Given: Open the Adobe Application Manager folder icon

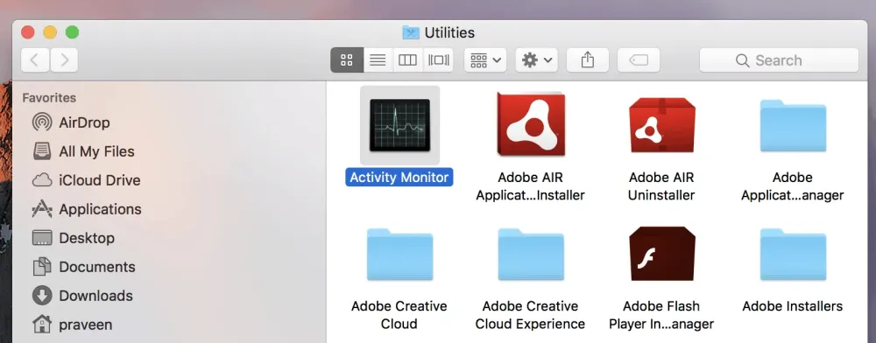Looking at the screenshot, I should pyautogui.click(x=793, y=126).
